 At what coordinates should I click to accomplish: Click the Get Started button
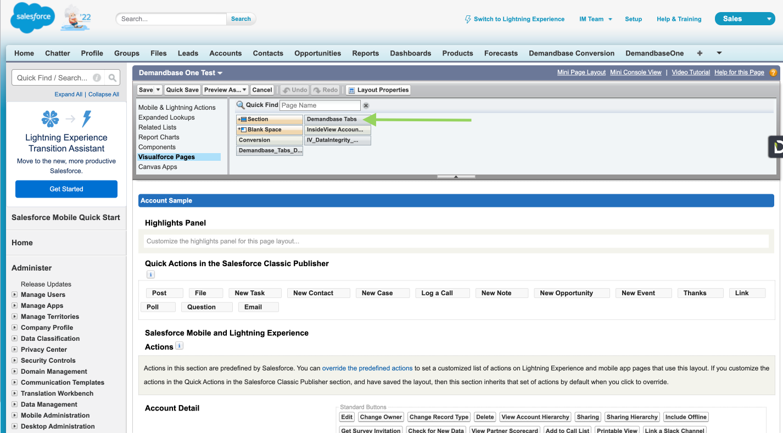click(66, 189)
